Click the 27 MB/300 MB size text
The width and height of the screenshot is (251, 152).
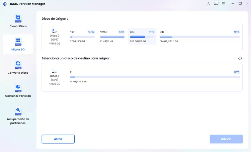pyautogui.click(x=78, y=41)
